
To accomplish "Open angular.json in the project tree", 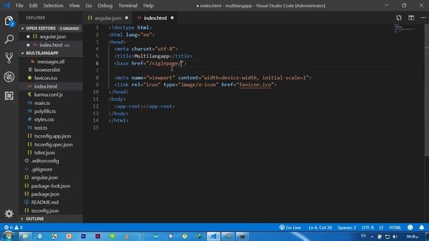I will 51,177.
